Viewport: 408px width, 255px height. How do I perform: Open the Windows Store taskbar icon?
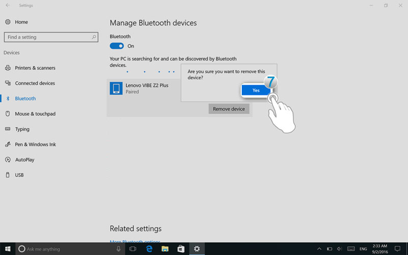click(x=181, y=249)
